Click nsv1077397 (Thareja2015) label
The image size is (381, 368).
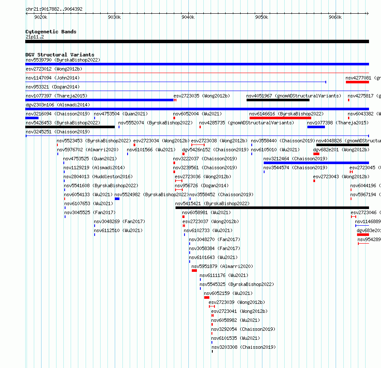(57, 96)
